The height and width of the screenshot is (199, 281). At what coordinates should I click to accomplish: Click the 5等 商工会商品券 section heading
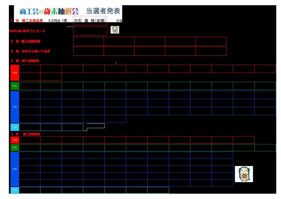(25, 134)
